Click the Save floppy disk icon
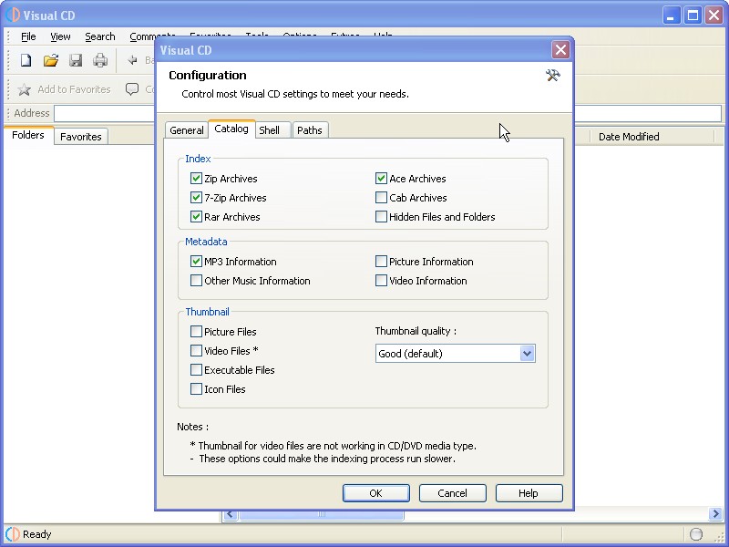The image size is (729, 547). point(76,60)
